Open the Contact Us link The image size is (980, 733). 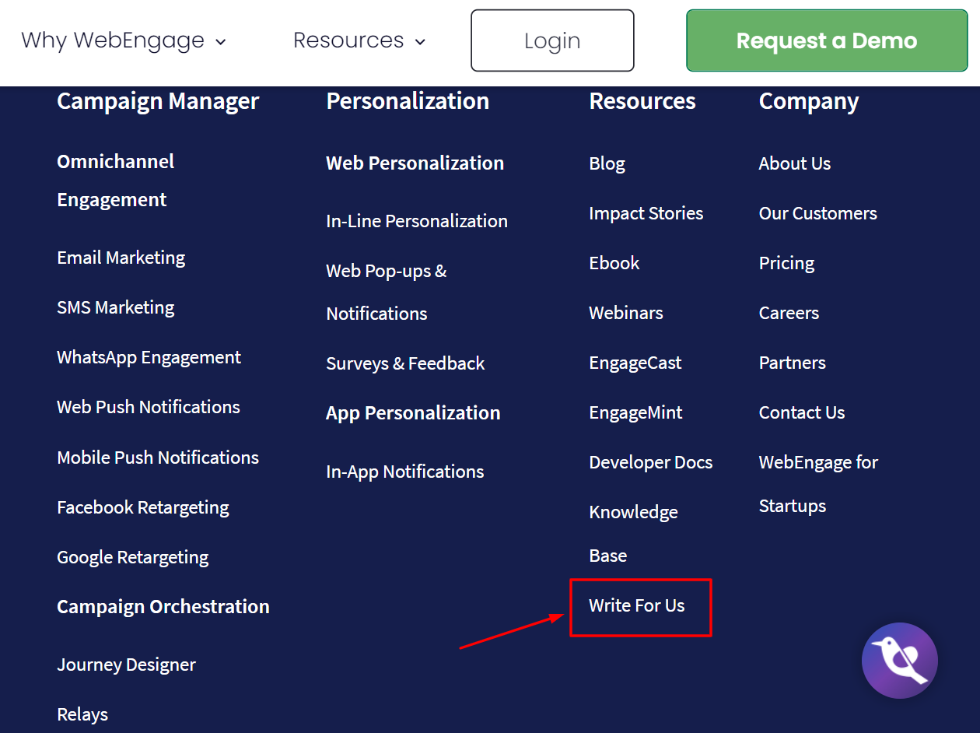coord(801,412)
